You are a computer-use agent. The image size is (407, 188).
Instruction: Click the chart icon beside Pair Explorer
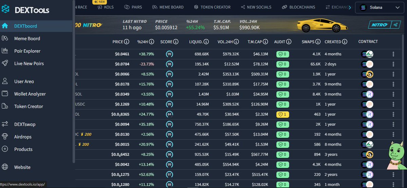(5, 51)
